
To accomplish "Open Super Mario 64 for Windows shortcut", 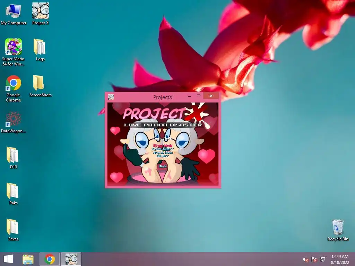I will tap(14, 52).
